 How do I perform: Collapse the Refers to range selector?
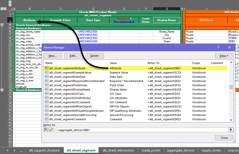231,130
